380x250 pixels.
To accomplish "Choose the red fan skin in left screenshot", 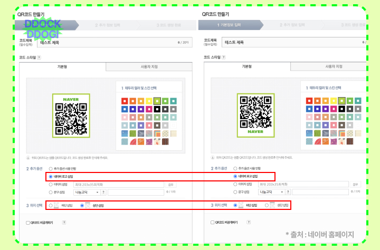I will [x=133, y=142].
